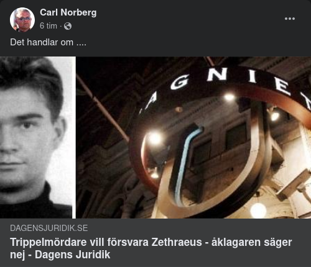Click the globe public audience icon
This screenshot has width=311, height=267.
[x=68, y=26]
